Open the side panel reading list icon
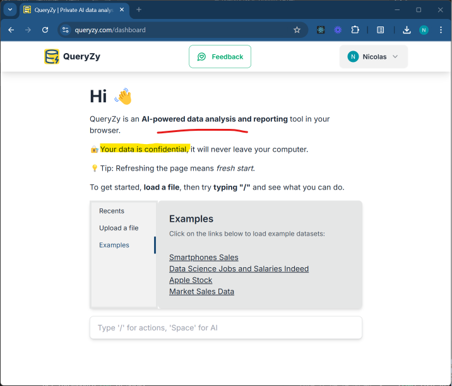The width and height of the screenshot is (452, 386). (x=380, y=30)
